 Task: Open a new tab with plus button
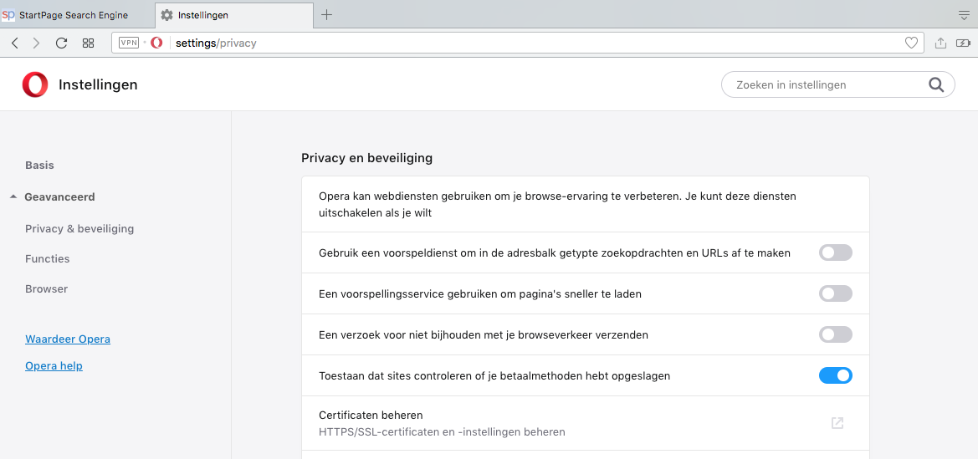tap(327, 14)
